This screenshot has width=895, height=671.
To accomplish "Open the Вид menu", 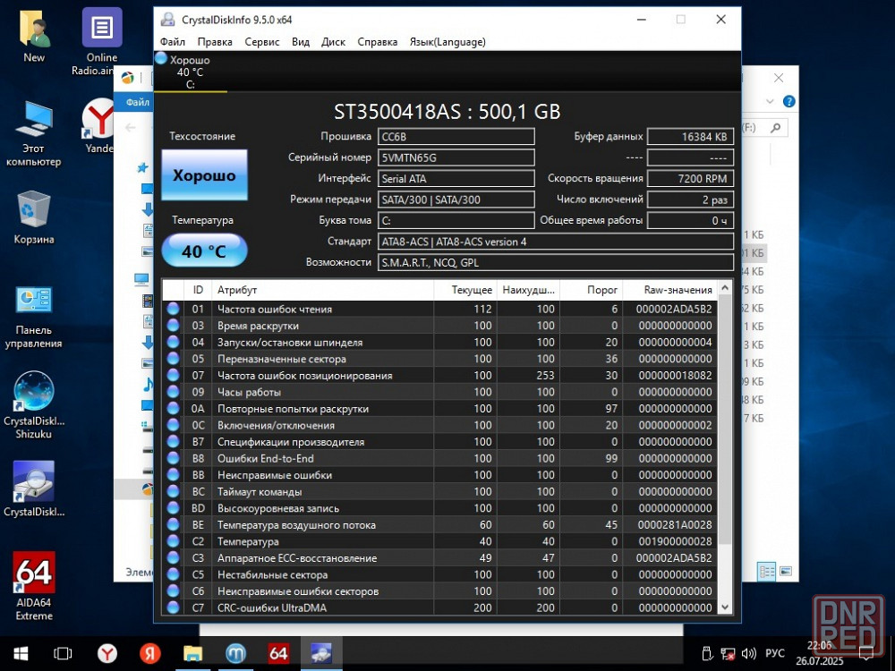I will (300, 42).
